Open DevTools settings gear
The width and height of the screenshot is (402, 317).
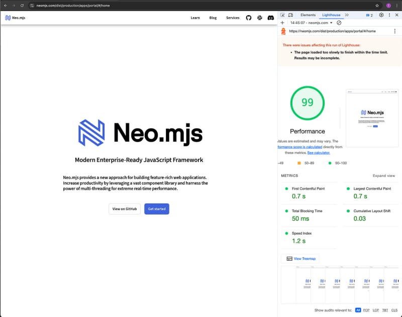(x=381, y=15)
